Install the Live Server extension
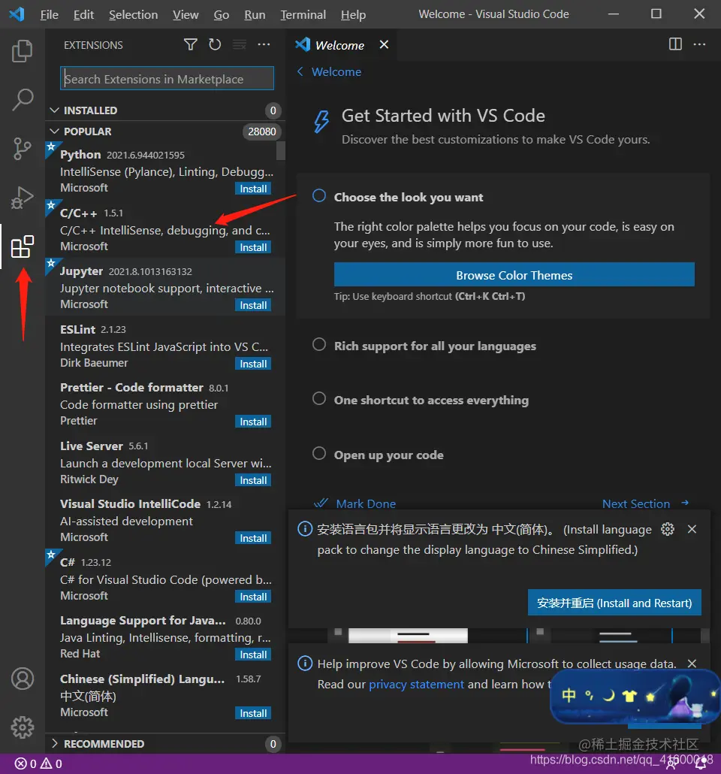This screenshot has height=774, width=721. click(x=253, y=480)
